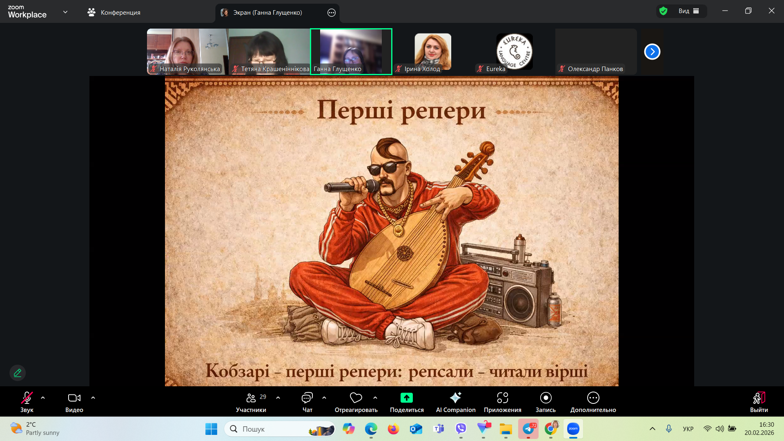
Task: Open the View layout button
Action: point(689,11)
